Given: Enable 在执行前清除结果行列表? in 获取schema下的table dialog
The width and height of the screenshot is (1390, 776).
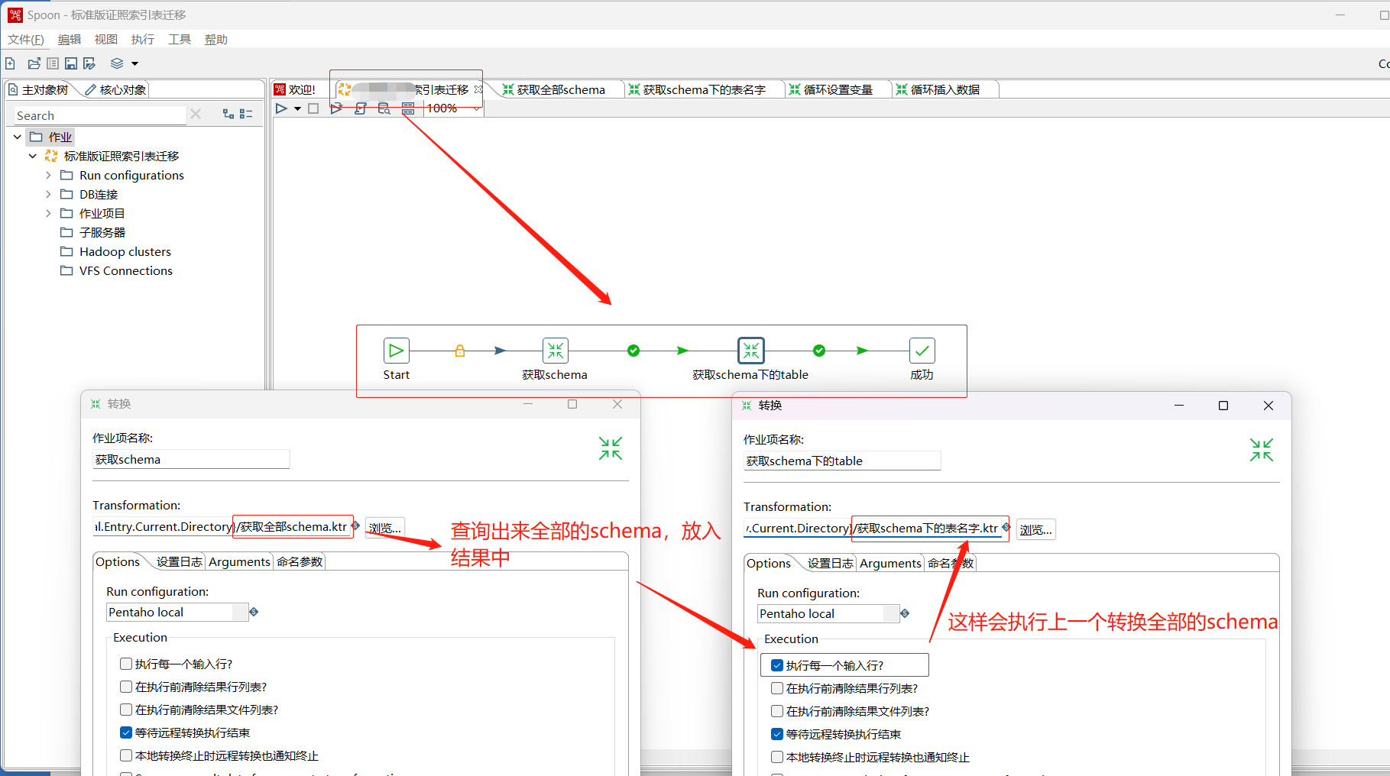Looking at the screenshot, I should point(777,688).
